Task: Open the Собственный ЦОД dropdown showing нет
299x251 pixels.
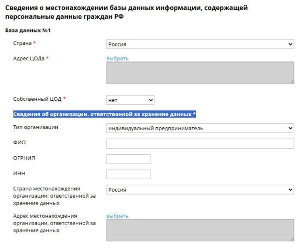Action: 130,100
